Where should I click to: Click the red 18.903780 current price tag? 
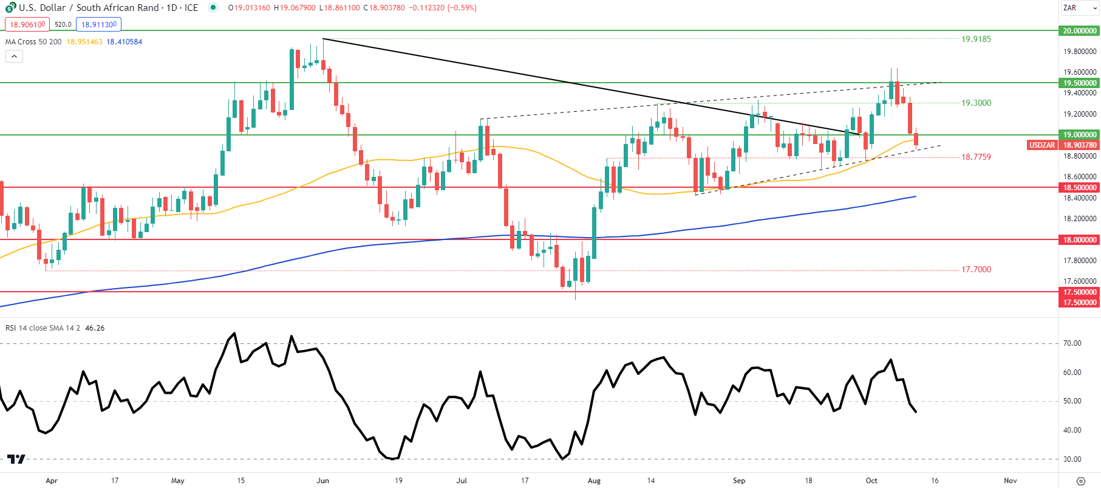[1079, 145]
